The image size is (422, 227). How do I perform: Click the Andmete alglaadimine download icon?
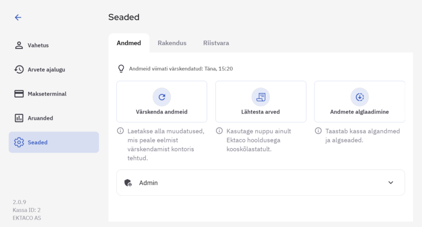coord(359,97)
